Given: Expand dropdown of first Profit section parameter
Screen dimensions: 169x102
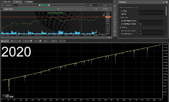Looking at the screenshot, I should (163, 31).
